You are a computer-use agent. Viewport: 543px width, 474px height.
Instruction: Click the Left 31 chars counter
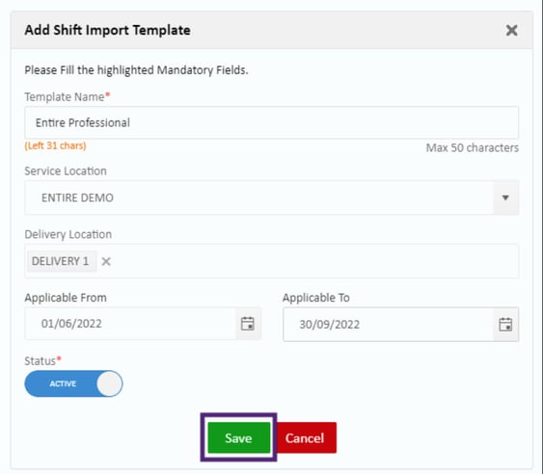point(55,145)
